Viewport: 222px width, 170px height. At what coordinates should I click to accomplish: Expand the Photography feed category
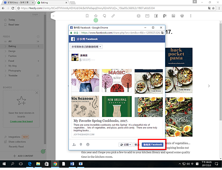coord(6,71)
